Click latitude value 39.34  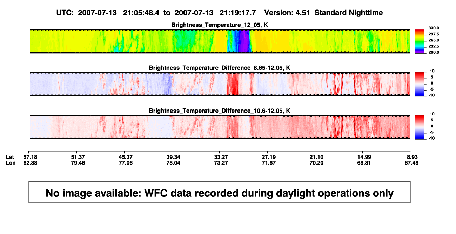point(174,157)
